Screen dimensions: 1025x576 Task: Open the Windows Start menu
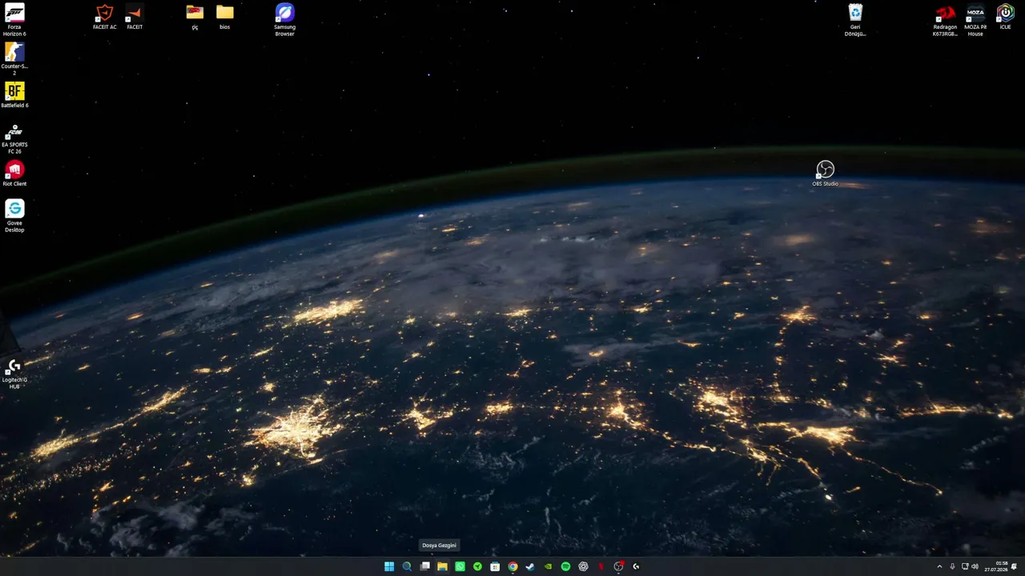coord(389,566)
